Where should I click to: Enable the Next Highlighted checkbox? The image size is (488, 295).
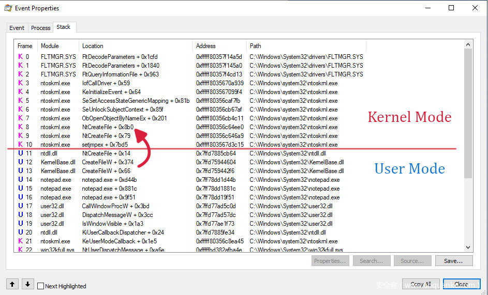pos(41,286)
